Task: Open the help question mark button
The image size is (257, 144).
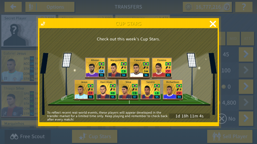Action: tap(244, 7)
